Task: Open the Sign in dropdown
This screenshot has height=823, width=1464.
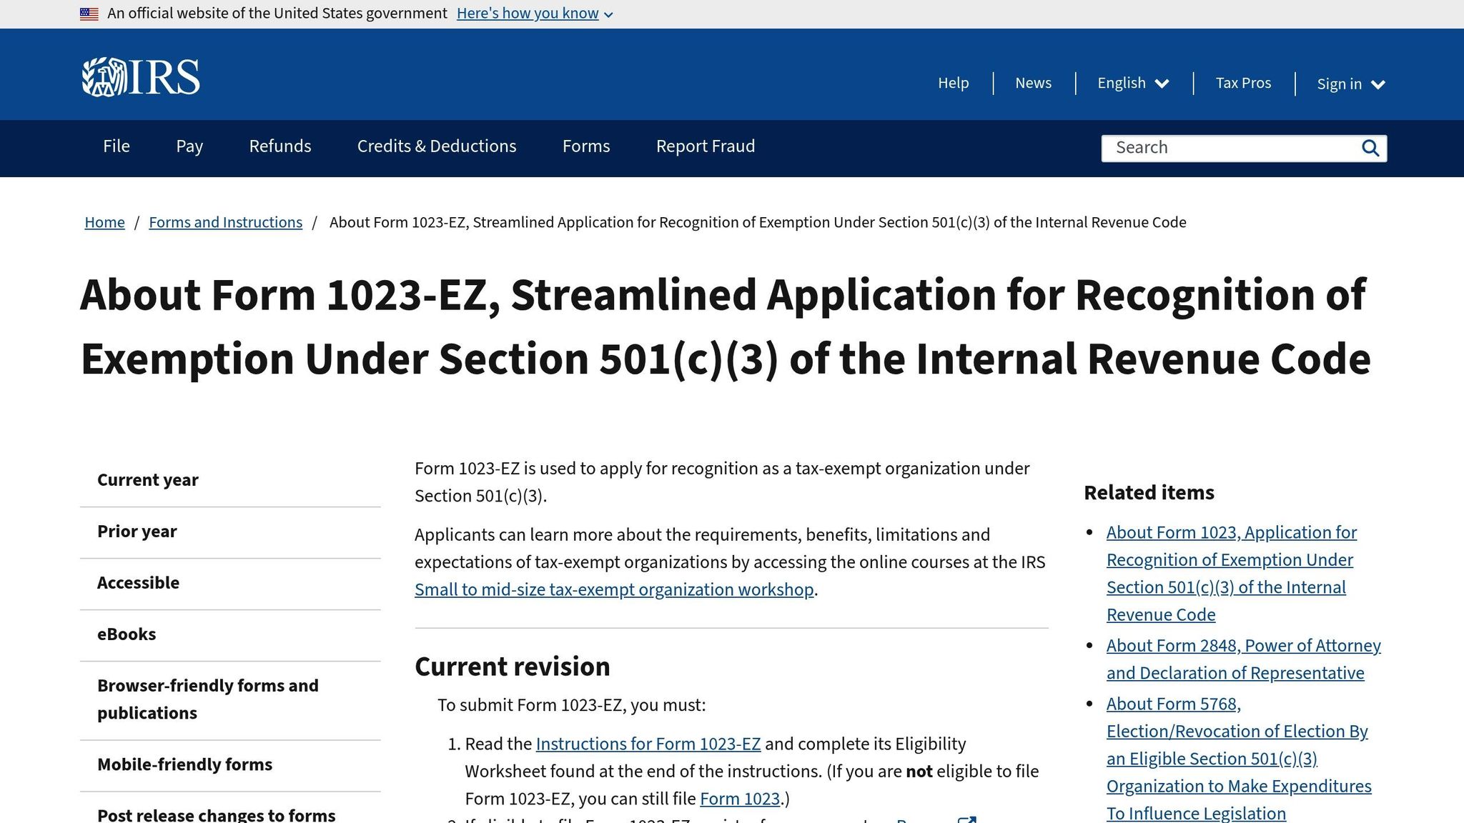Action: tap(1350, 84)
